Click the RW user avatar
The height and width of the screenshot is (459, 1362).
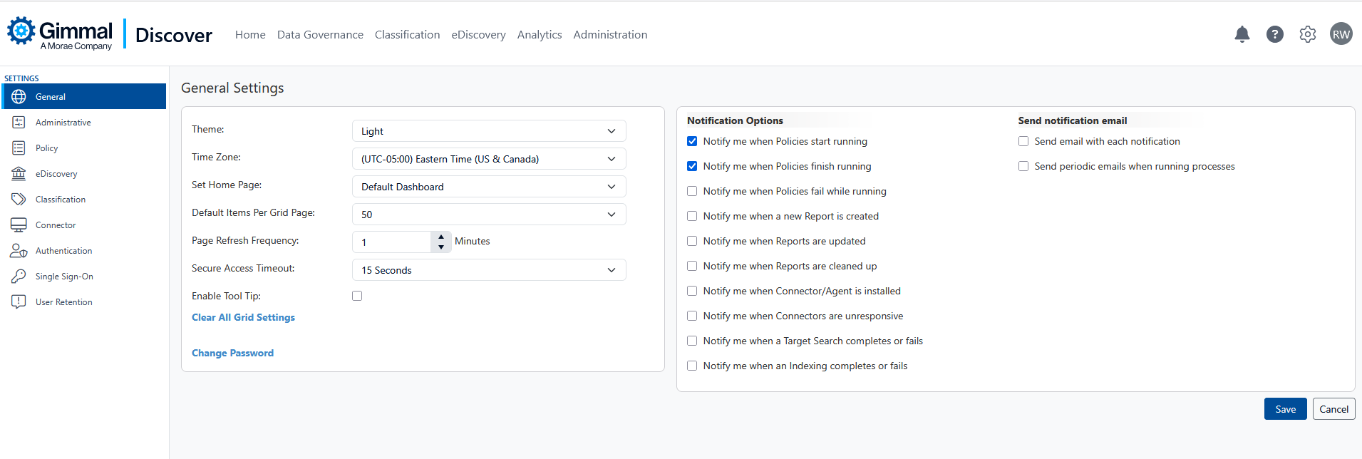click(1341, 34)
